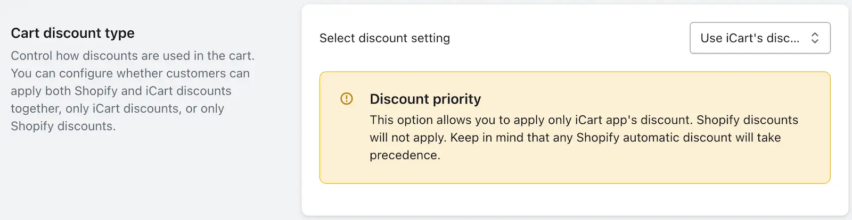Click the "Use iCart's disc..." text in select box

750,38
